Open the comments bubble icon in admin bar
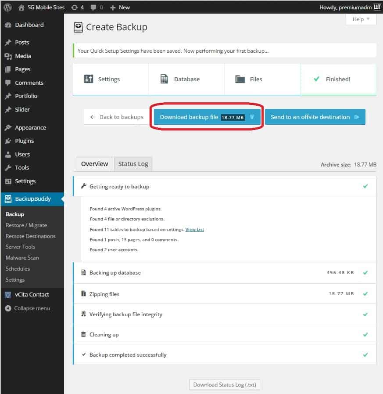Image resolution: width=383 pixels, height=394 pixels. click(93, 7)
